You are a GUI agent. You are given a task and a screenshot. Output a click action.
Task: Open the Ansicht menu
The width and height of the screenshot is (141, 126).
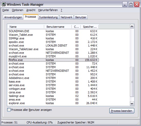point(31,10)
